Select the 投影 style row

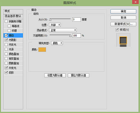13,73
